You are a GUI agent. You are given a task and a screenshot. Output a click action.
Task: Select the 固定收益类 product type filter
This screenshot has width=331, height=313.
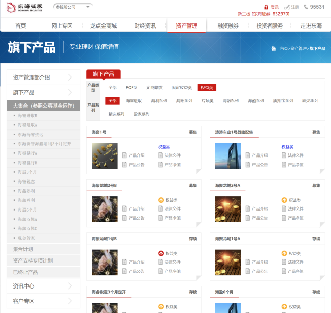pyautogui.click(x=182, y=88)
